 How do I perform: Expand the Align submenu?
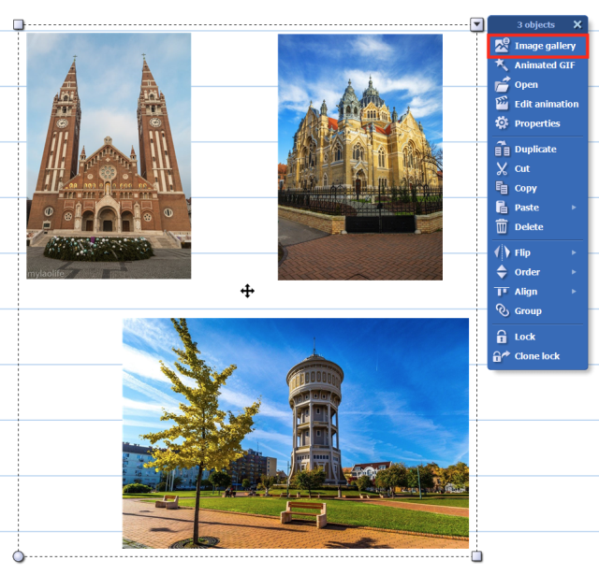click(574, 292)
